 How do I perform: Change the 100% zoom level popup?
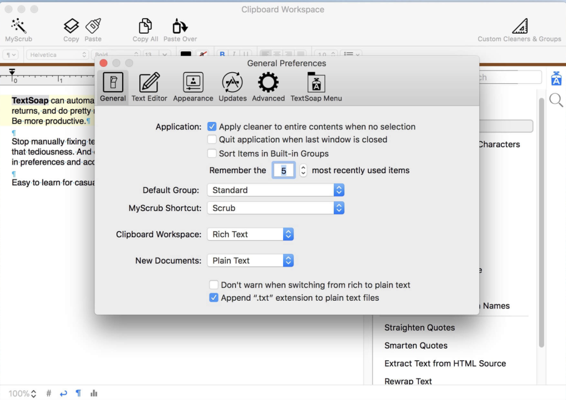click(x=22, y=393)
